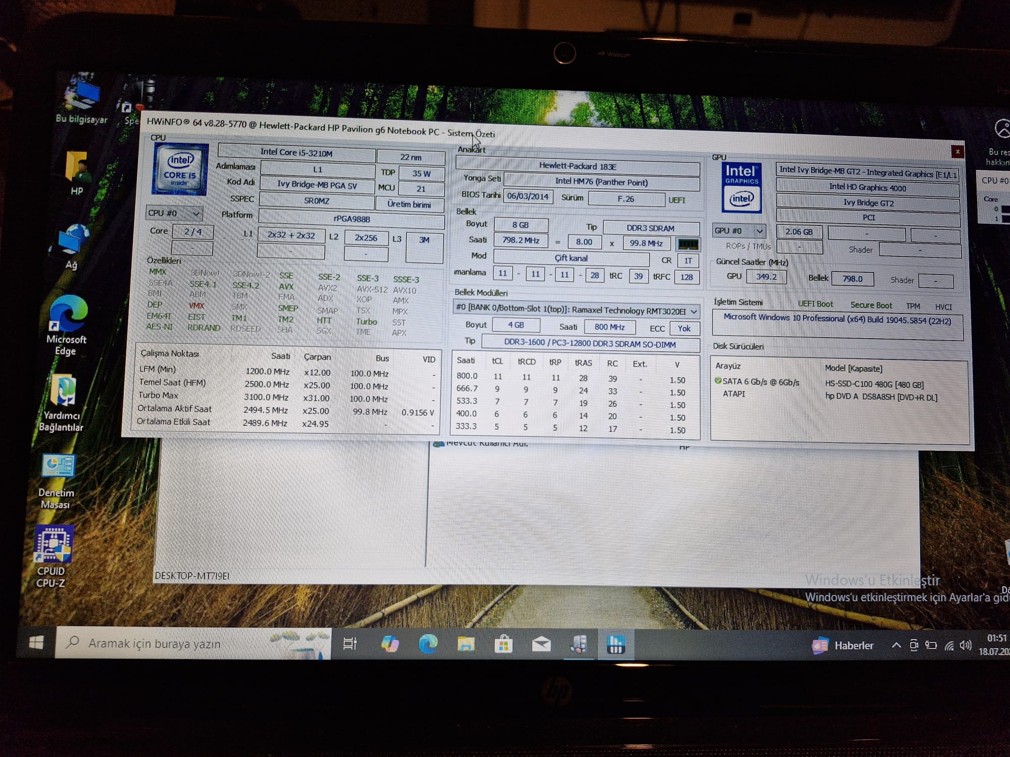Click the HVCI indicator label
This screenshot has height=757, width=1010.
point(943,307)
